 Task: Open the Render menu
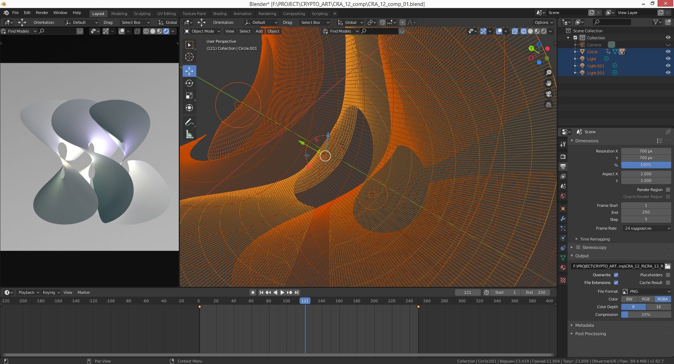pos(42,13)
